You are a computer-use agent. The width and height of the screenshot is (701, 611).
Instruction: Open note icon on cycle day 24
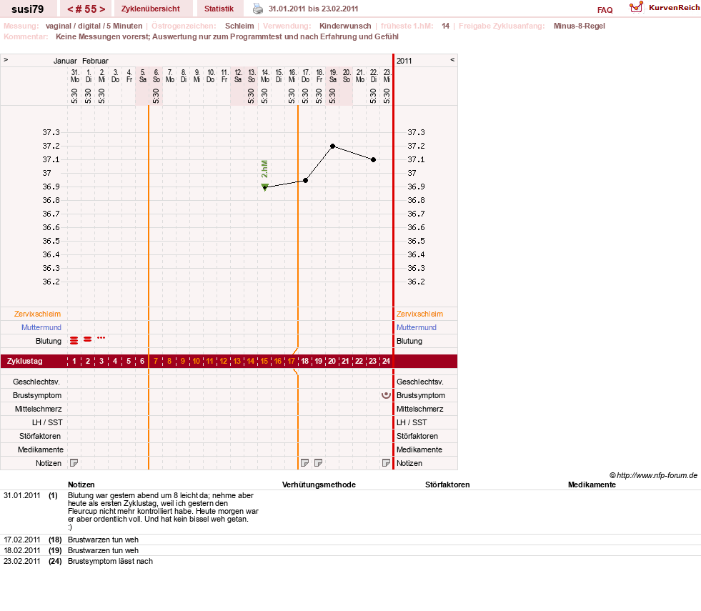click(x=387, y=463)
